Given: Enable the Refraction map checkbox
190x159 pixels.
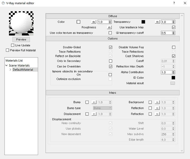Looking at the screenshot, I should [150, 114].
